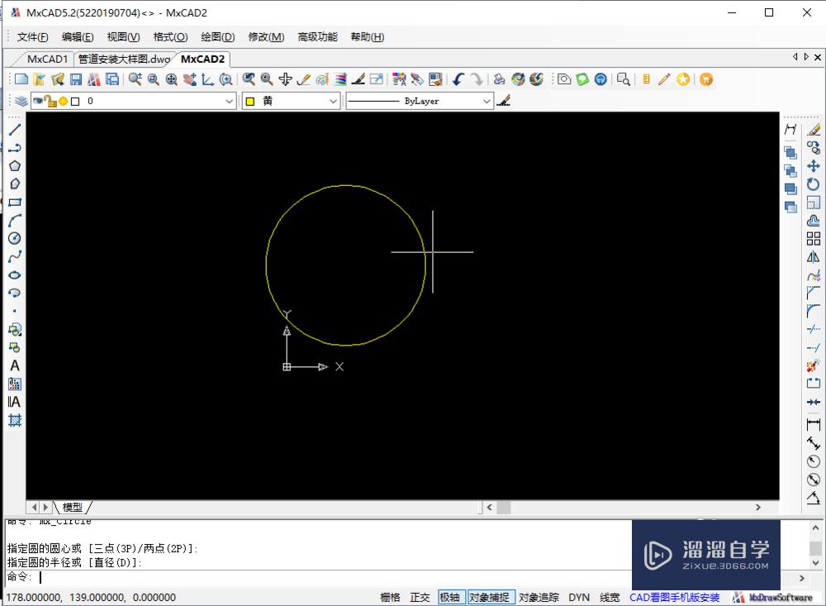Select the Rotate tool on the right toolbar
Image resolution: width=826 pixels, height=606 pixels.
(x=813, y=184)
